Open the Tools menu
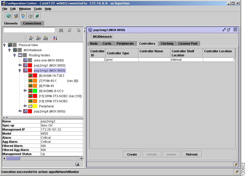The height and width of the screenshot is (176, 246). (38, 9)
